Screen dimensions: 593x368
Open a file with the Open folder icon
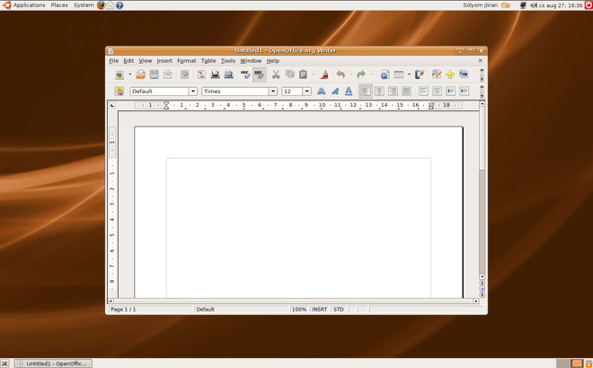click(141, 74)
